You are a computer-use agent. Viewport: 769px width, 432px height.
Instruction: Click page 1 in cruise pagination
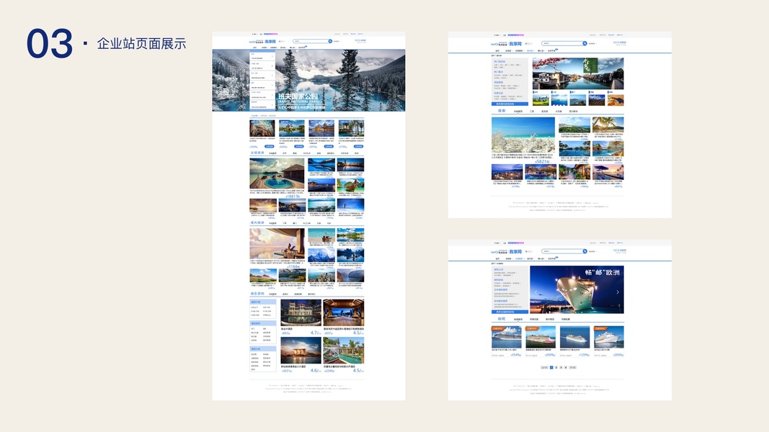point(551,367)
